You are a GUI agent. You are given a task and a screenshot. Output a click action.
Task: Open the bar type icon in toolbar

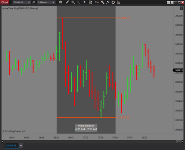tap(60, 2)
